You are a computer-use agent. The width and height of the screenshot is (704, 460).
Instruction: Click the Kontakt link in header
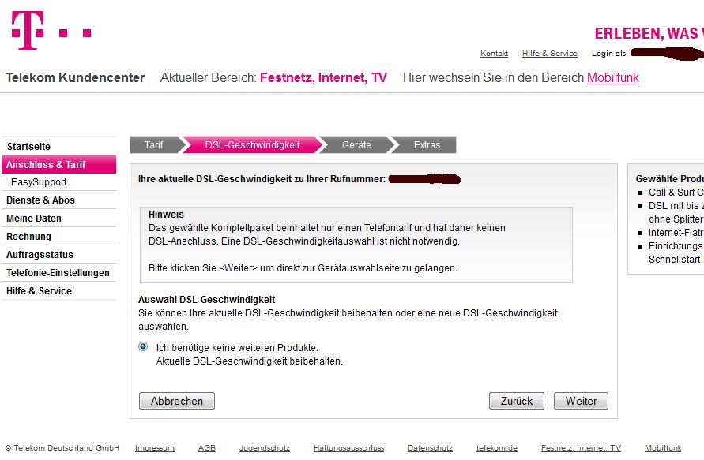pyautogui.click(x=494, y=54)
